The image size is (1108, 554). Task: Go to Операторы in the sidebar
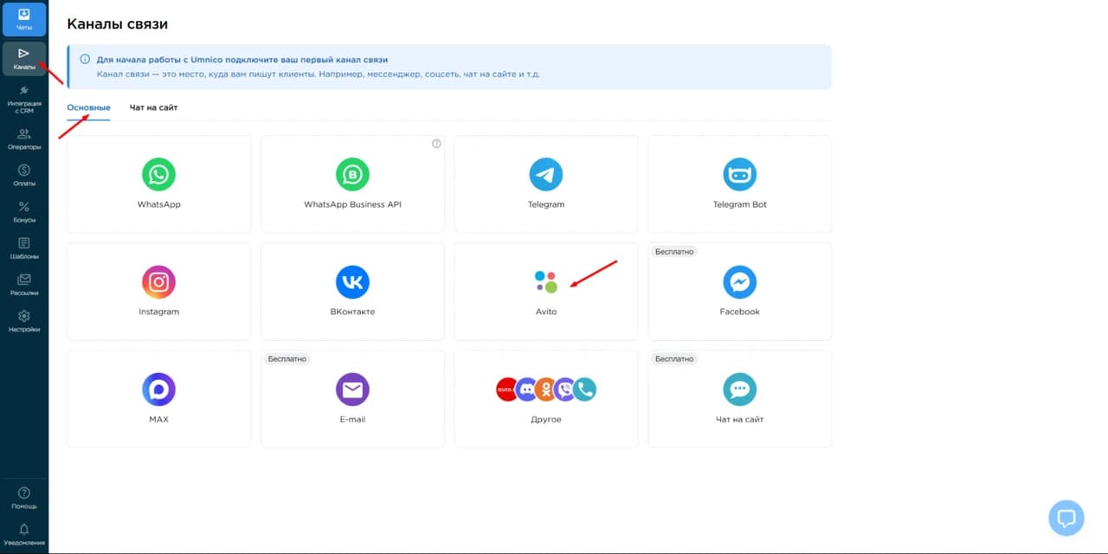pyautogui.click(x=24, y=138)
